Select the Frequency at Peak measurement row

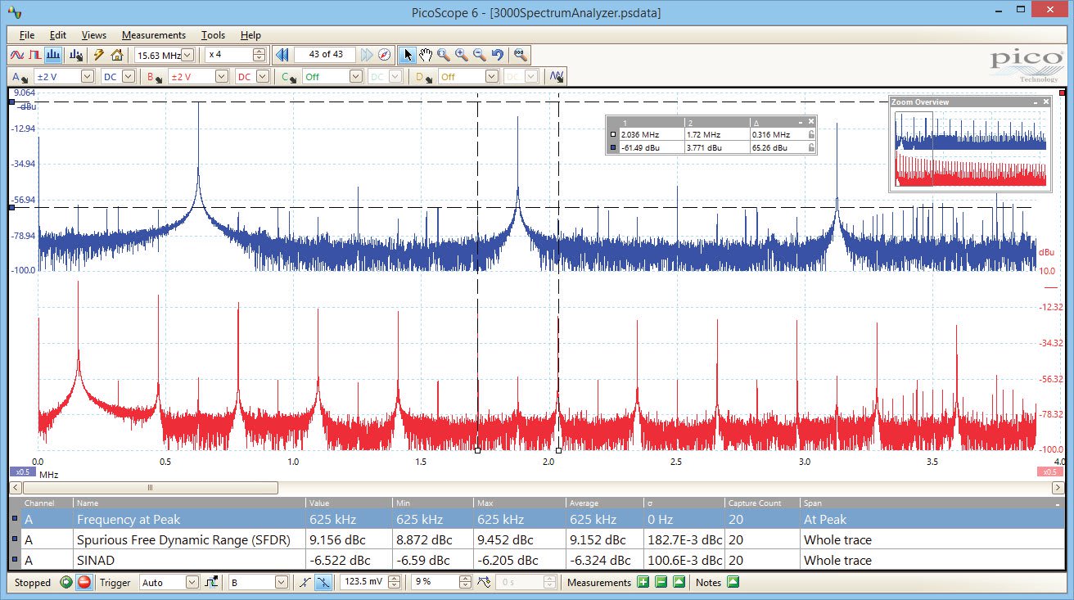535,519
